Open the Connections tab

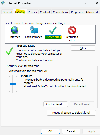tap(61, 12)
